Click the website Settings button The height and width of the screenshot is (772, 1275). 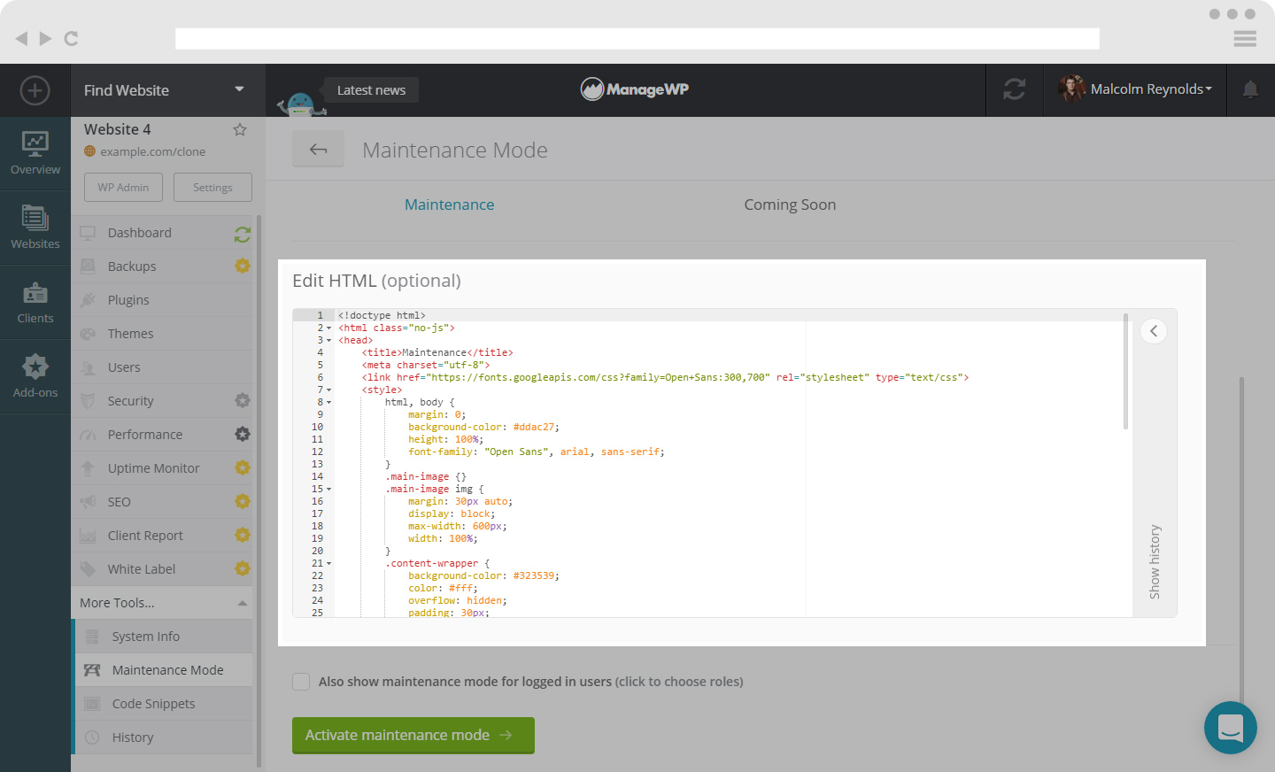(x=212, y=187)
